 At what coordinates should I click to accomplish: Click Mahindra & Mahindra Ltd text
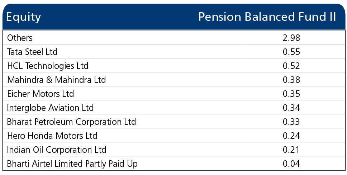[x=56, y=80]
